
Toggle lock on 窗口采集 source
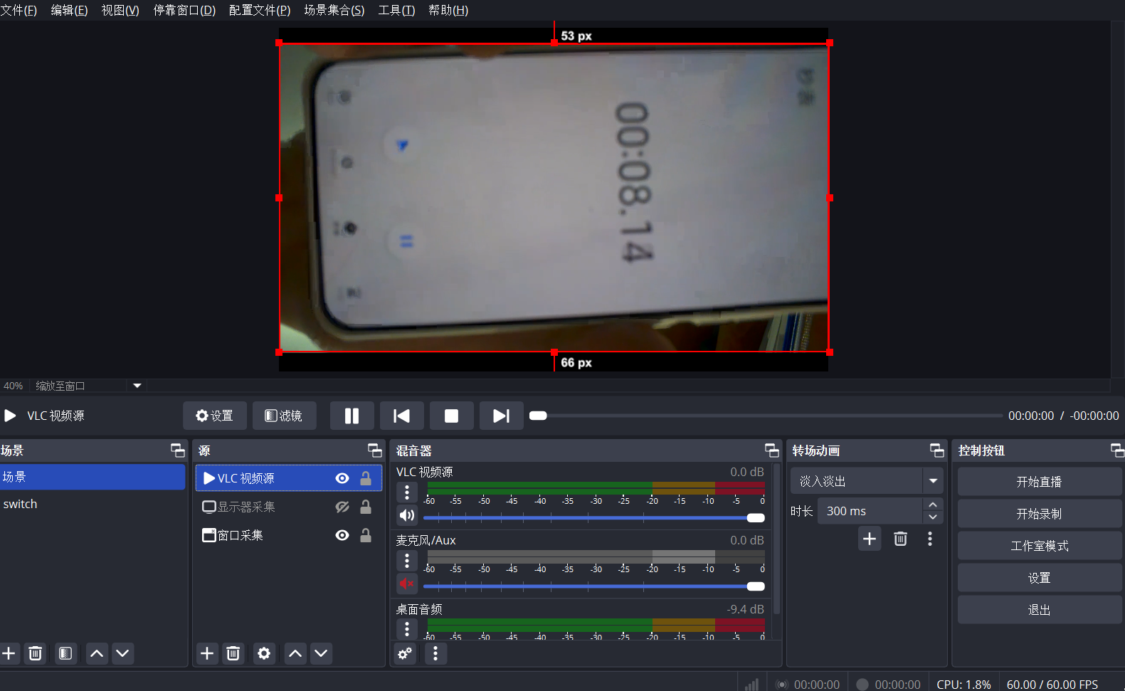(x=366, y=535)
